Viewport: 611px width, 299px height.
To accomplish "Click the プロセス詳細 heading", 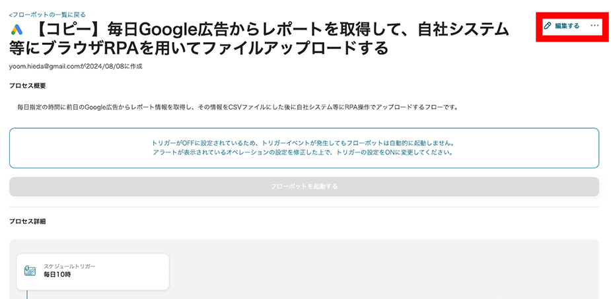I will [27, 222].
